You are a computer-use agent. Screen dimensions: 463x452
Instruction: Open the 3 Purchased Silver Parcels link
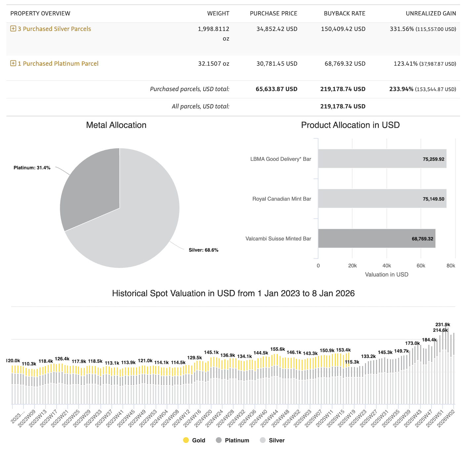(x=54, y=29)
